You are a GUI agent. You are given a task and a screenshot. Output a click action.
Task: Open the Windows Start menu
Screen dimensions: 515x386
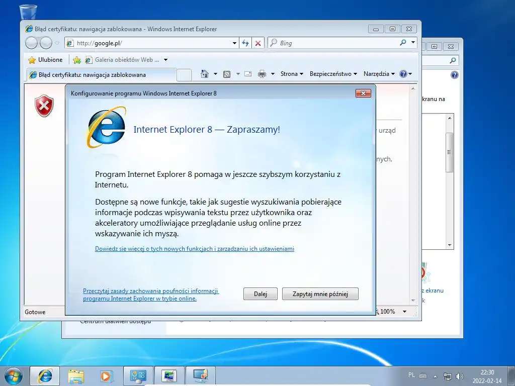pos(13,376)
